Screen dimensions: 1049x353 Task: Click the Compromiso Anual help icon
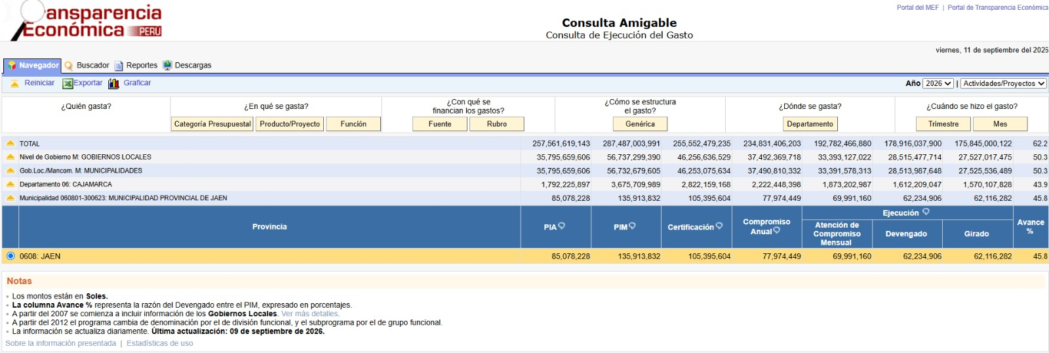(777, 230)
